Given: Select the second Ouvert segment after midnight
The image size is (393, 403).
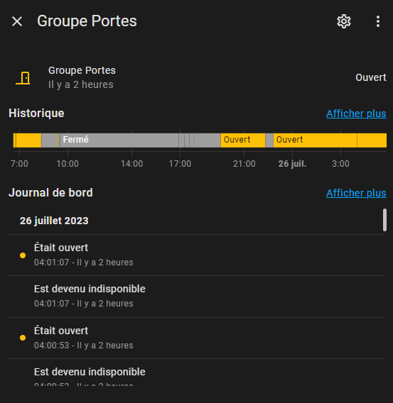Looking at the screenshot, I should 315,140.
